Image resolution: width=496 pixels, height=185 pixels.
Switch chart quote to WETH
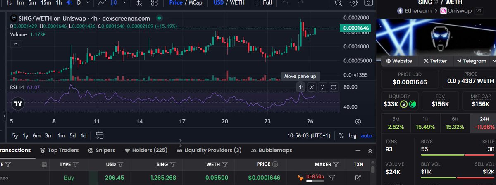(x=237, y=2)
